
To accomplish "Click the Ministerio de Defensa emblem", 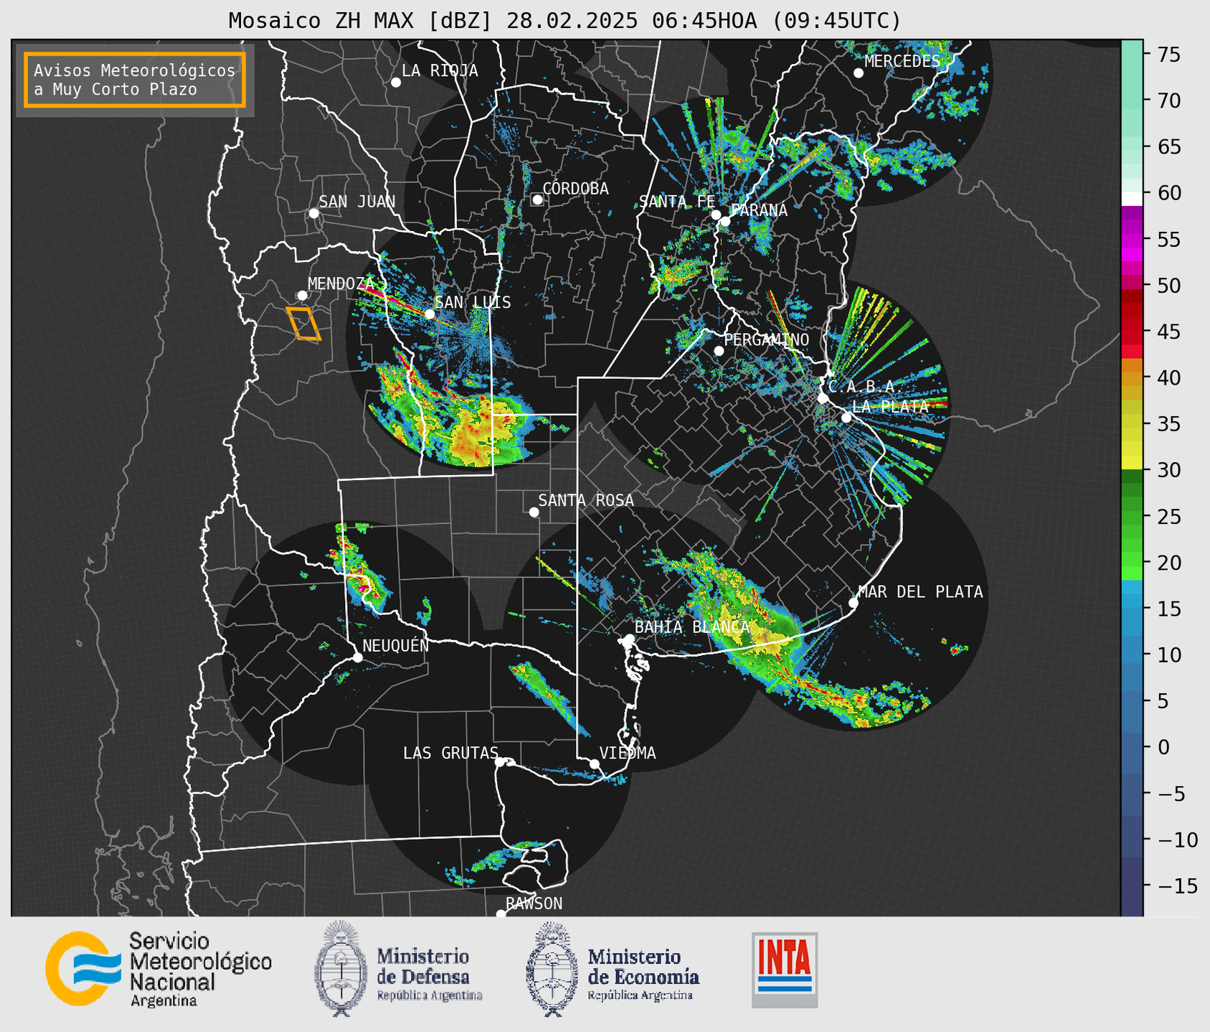I will pos(340,969).
